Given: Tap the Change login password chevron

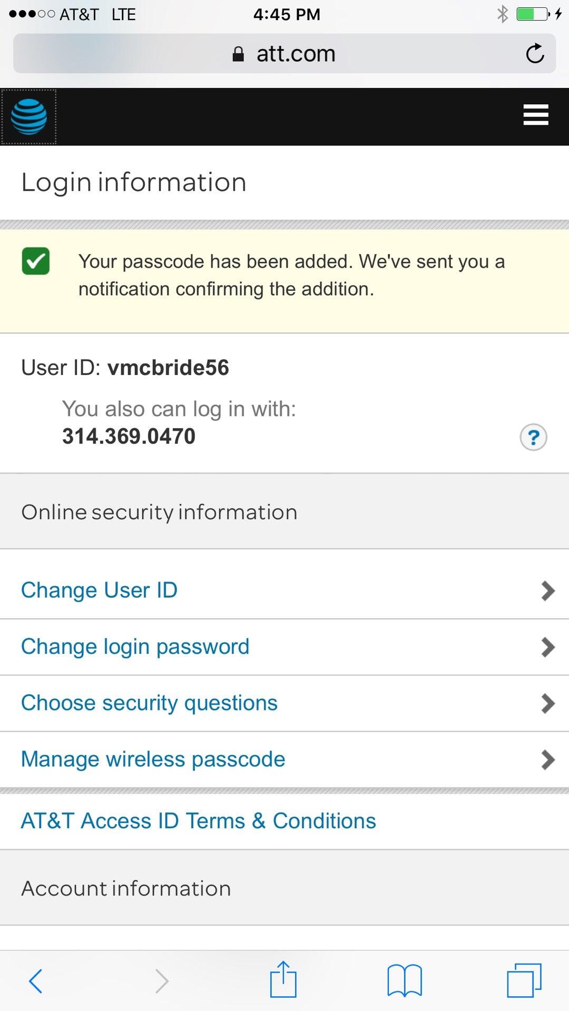Looking at the screenshot, I should (548, 647).
